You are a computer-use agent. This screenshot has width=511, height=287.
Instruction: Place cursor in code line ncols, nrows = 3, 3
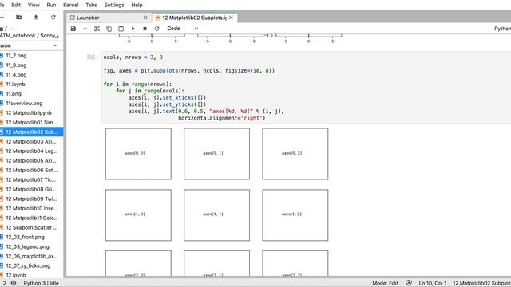point(133,57)
